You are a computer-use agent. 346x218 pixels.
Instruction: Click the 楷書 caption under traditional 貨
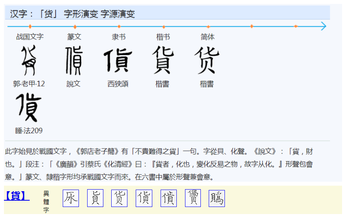163,84
